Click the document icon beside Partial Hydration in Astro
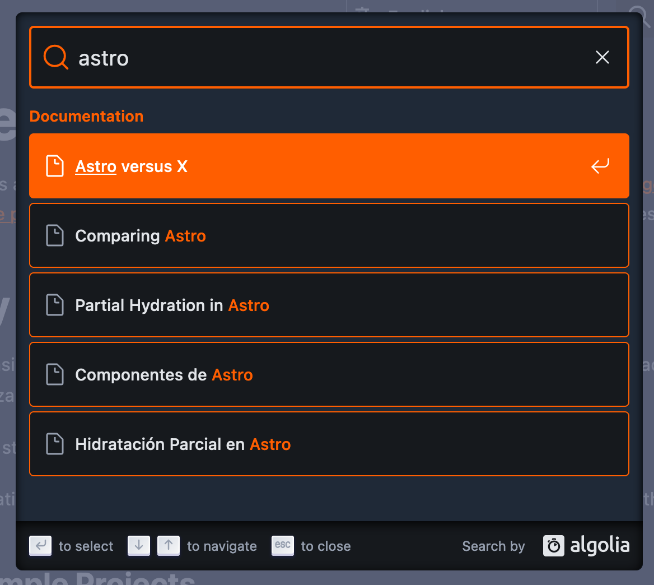The width and height of the screenshot is (654, 585). tap(55, 305)
